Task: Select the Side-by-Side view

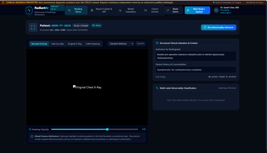Action: [x=58, y=44]
